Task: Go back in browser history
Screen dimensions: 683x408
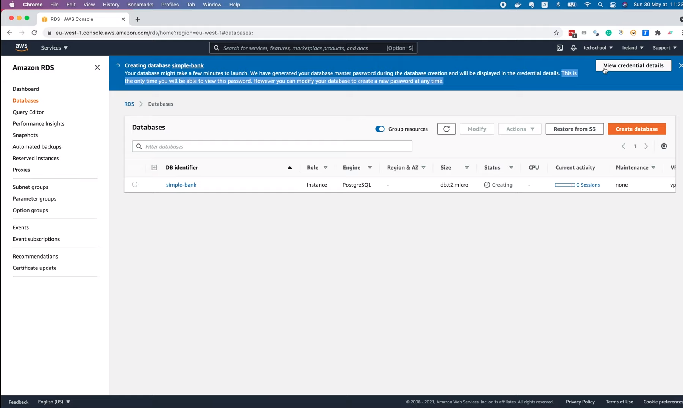Action: 9,33
